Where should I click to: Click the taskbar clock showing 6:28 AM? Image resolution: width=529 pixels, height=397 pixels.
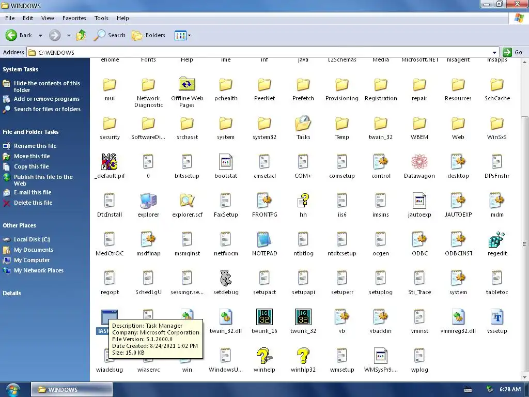pos(510,389)
